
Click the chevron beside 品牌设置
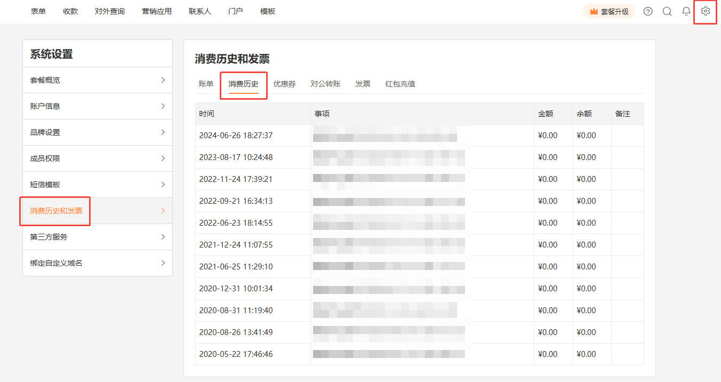pyautogui.click(x=163, y=132)
